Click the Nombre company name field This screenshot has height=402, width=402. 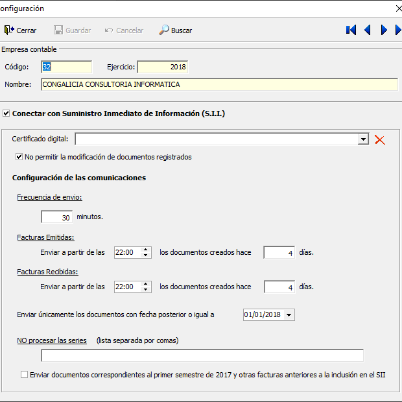coord(219,84)
